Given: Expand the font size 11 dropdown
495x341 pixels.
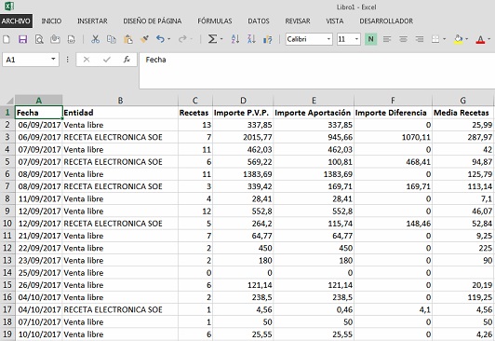Looking at the screenshot, I should 356,39.
